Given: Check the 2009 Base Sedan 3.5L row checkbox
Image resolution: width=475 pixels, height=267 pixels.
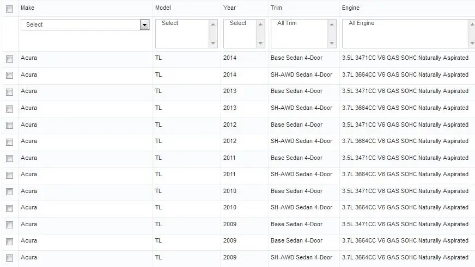Looking at the screenshot, I should (x=10, y=225).
